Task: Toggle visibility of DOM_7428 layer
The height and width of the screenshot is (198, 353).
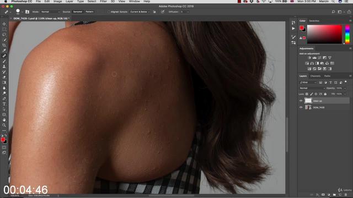Action: (x=301, y=108)
